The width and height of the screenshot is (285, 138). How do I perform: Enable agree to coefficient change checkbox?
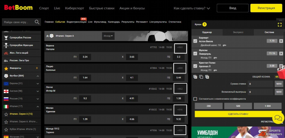coord(195,99)
